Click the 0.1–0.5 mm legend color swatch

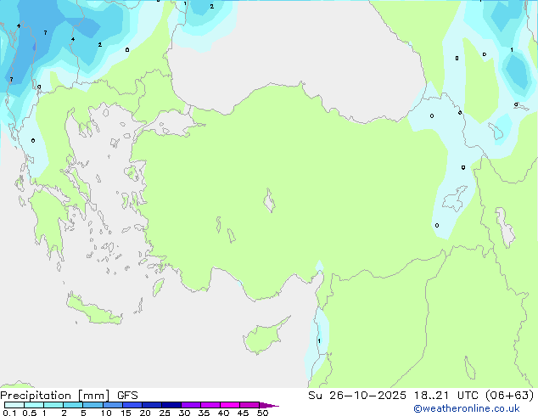point(14,405)
